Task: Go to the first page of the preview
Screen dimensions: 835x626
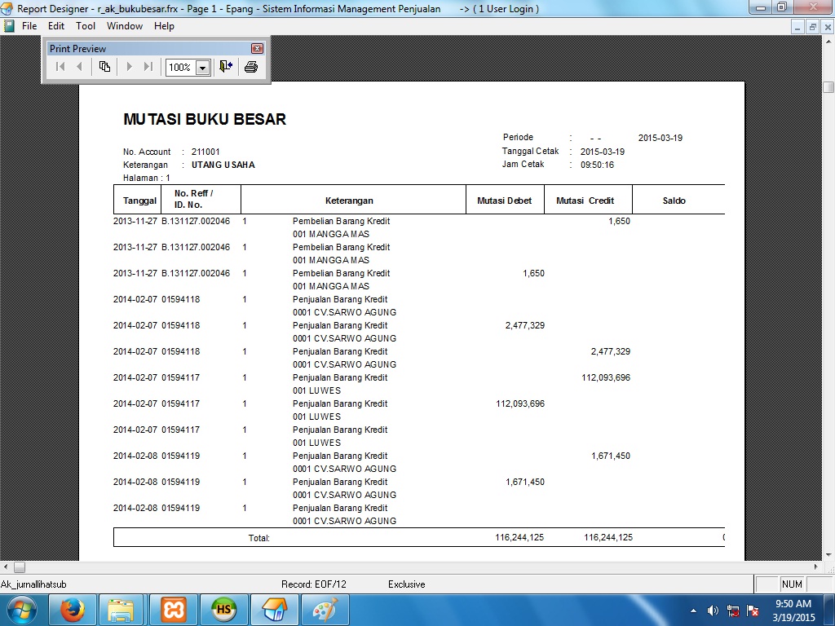Action: pos(60,67)
